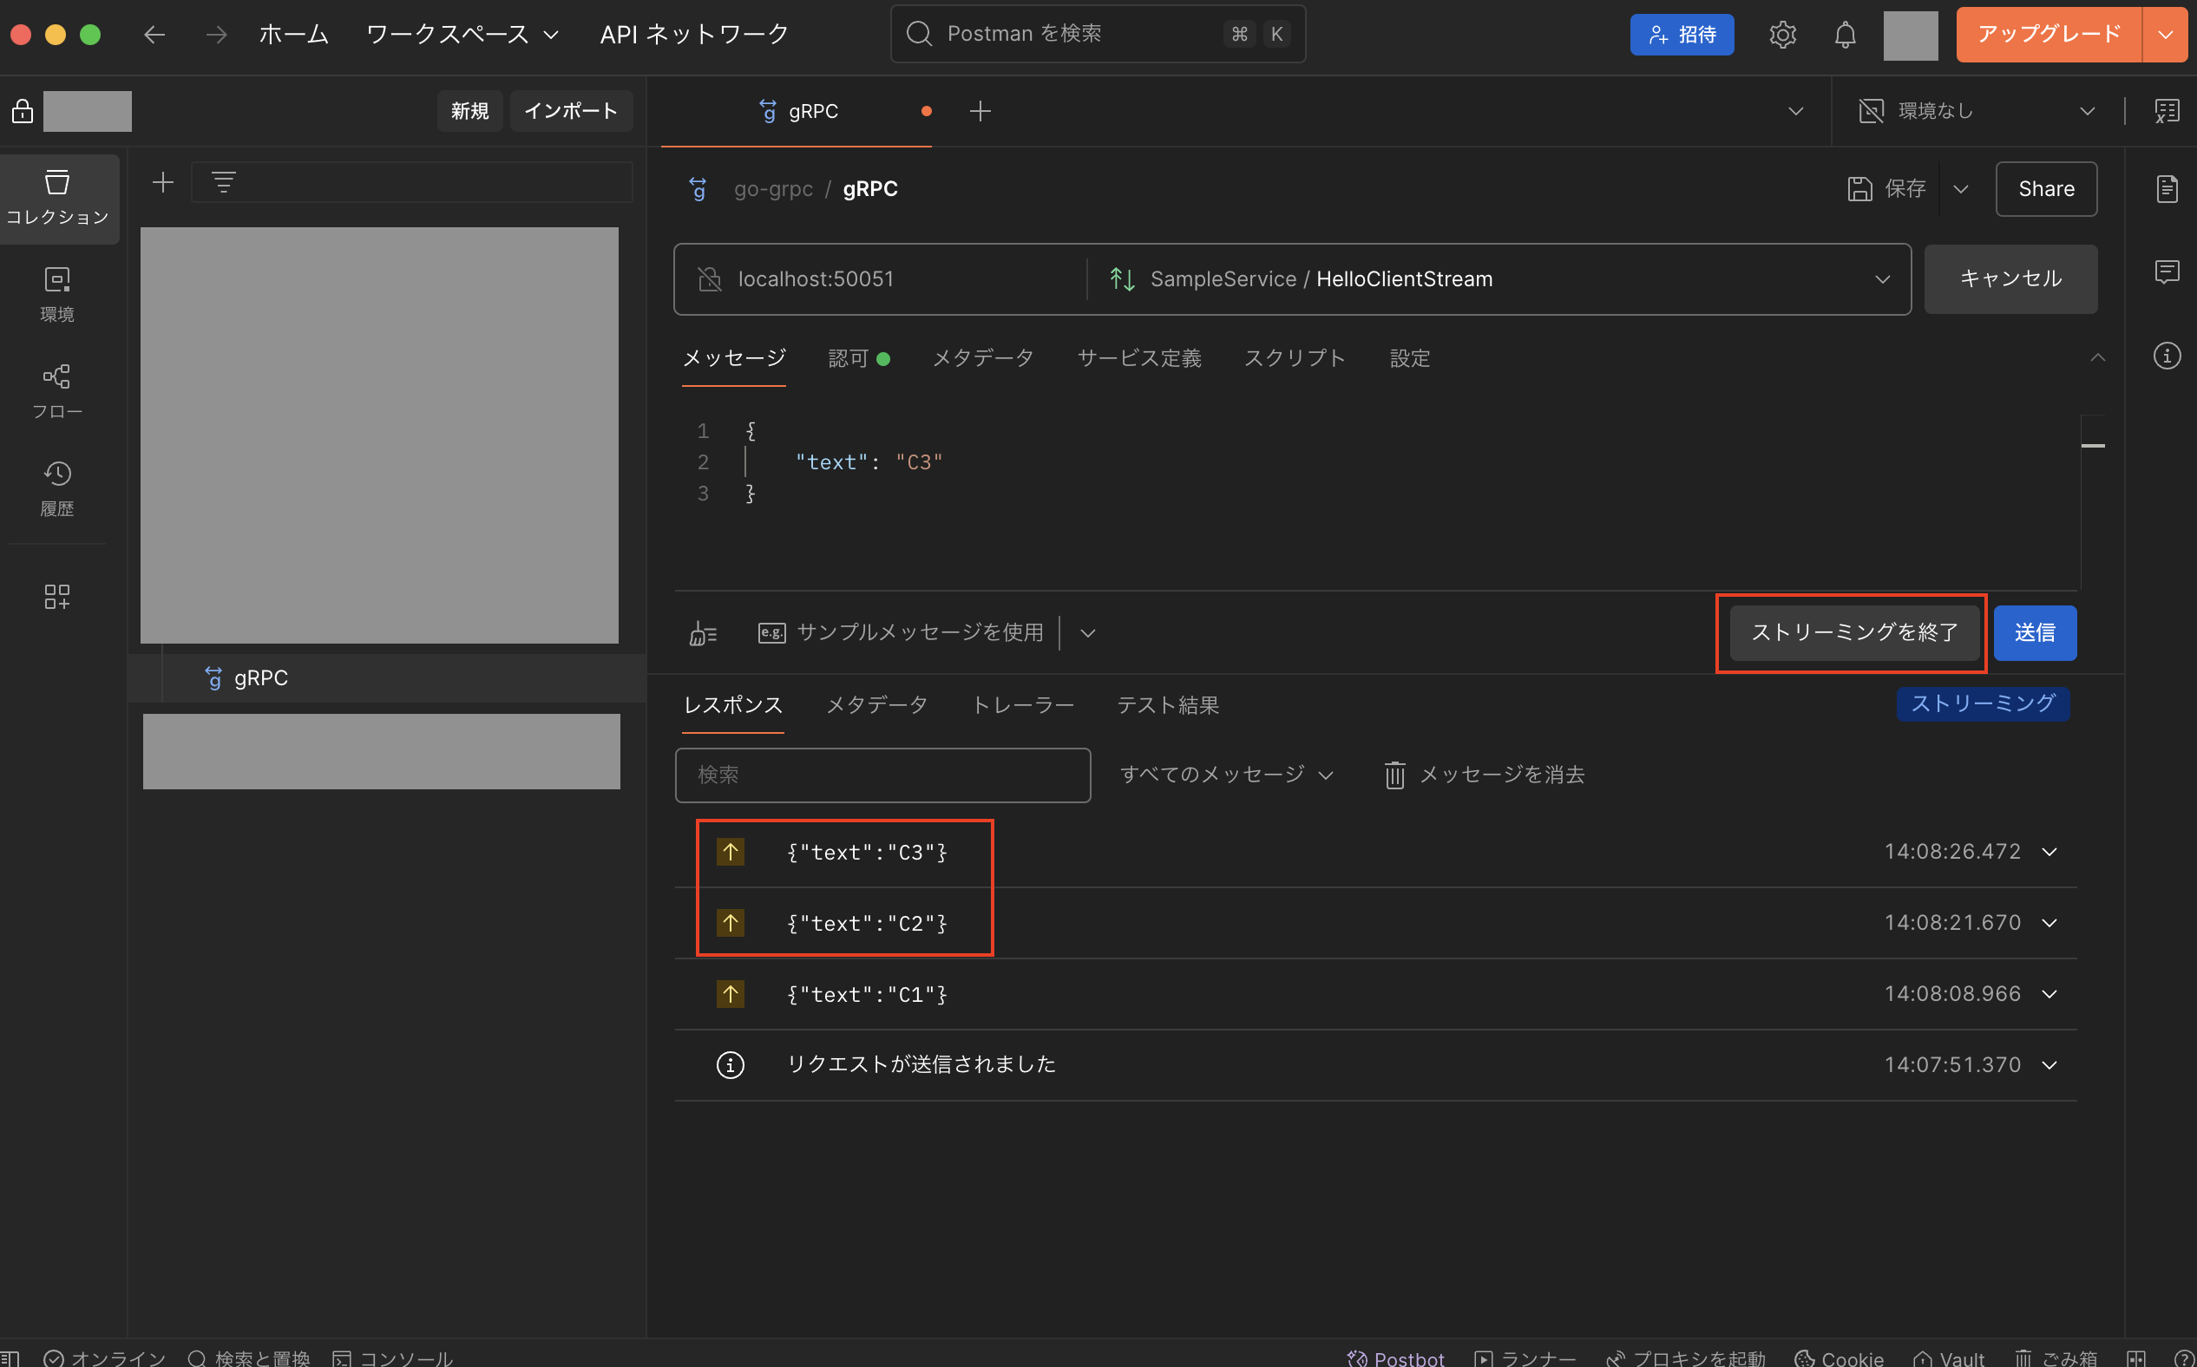Switch to the スクリプト tab

pos(1295,358)
